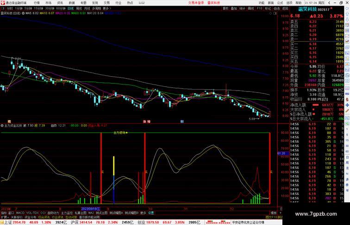The width and height of the screenshot is (350, 225).
Task: Click the diamond icon at main chart top-right
Action: (270, 13)
